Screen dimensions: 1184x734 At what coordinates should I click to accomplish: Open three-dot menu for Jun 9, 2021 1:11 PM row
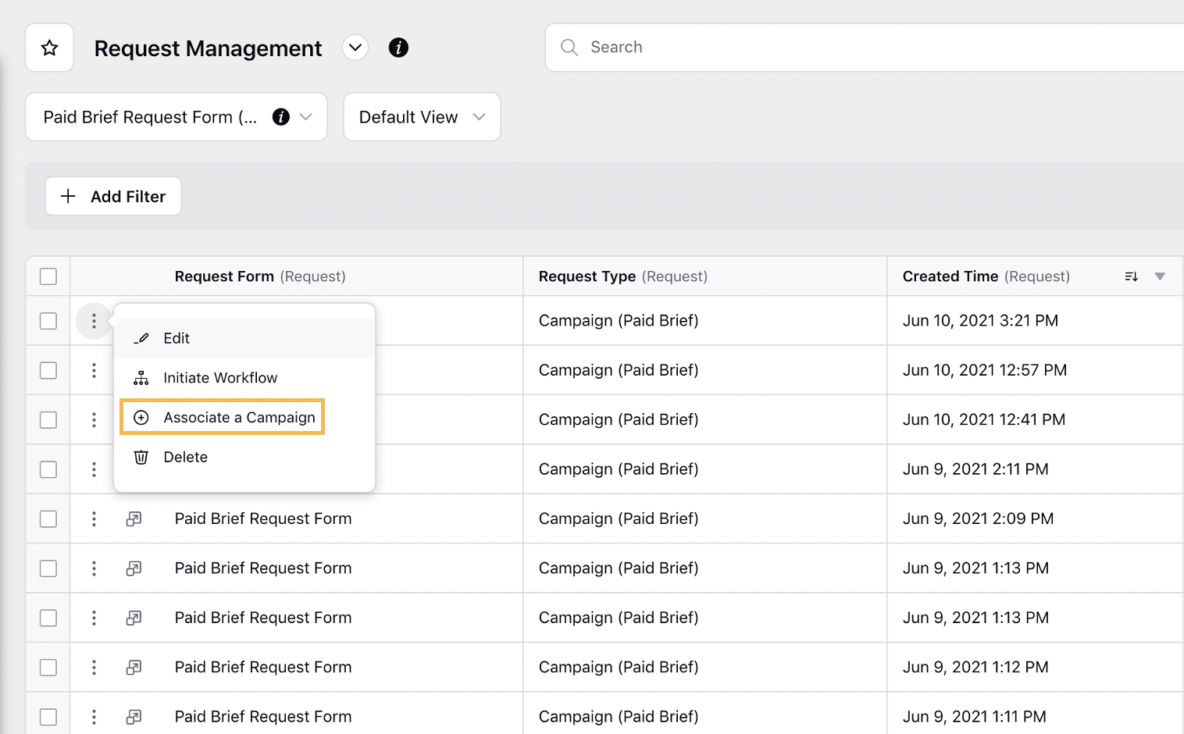[94, 717]
